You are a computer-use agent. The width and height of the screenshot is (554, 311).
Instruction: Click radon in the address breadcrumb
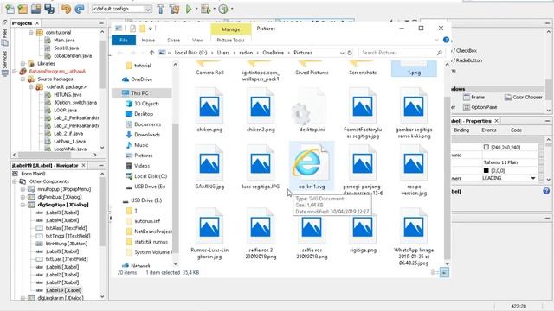click(x=246, y=53)
